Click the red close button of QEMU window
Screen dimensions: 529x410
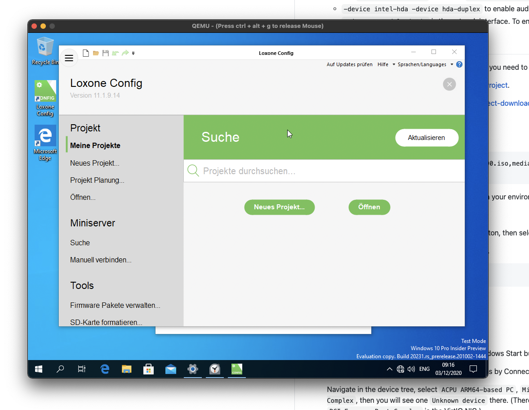pos(34,26)
